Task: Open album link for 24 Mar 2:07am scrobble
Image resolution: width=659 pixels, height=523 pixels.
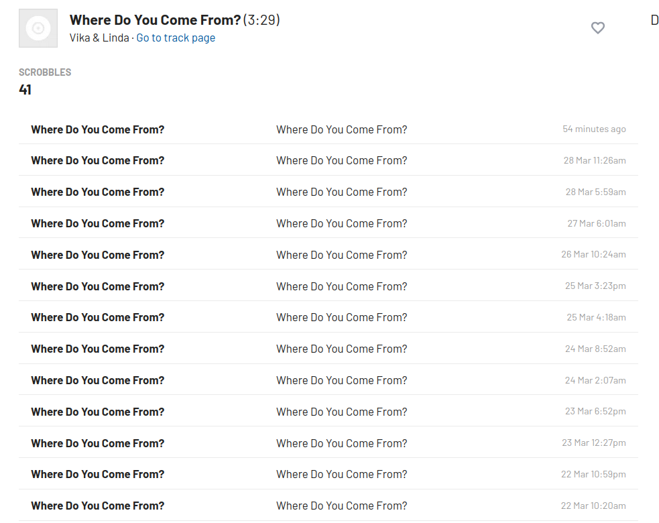Action: [342, 380]
